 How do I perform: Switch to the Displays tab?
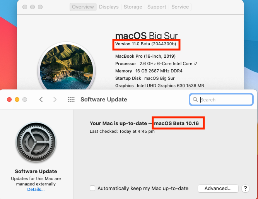109,7
